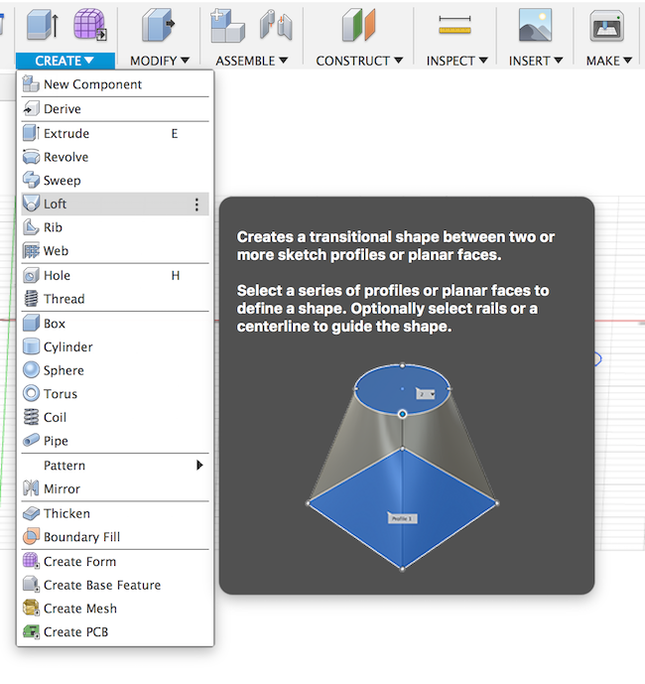Image resolution: width=645 pixels, height=684 pixels.
Task: Choose Cylinder from the menu
Action: [115, 346]
